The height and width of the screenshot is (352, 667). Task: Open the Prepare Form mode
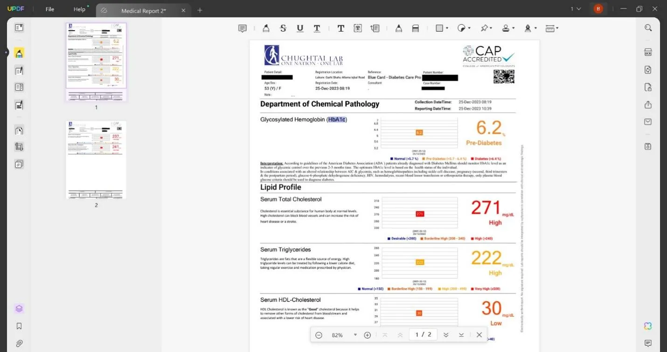coord(19,88)
